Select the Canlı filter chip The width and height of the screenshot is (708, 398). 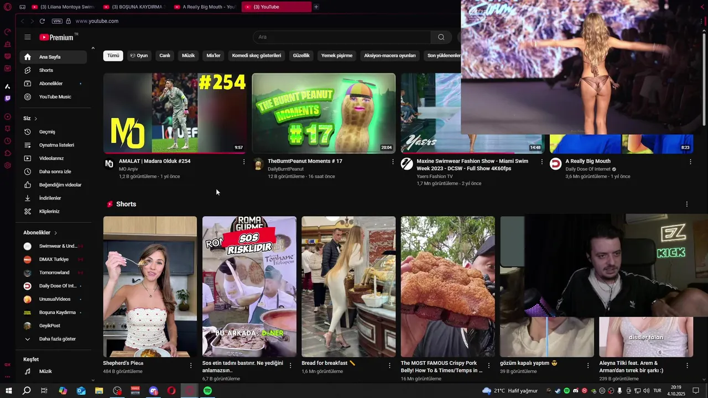pos(165,55)
